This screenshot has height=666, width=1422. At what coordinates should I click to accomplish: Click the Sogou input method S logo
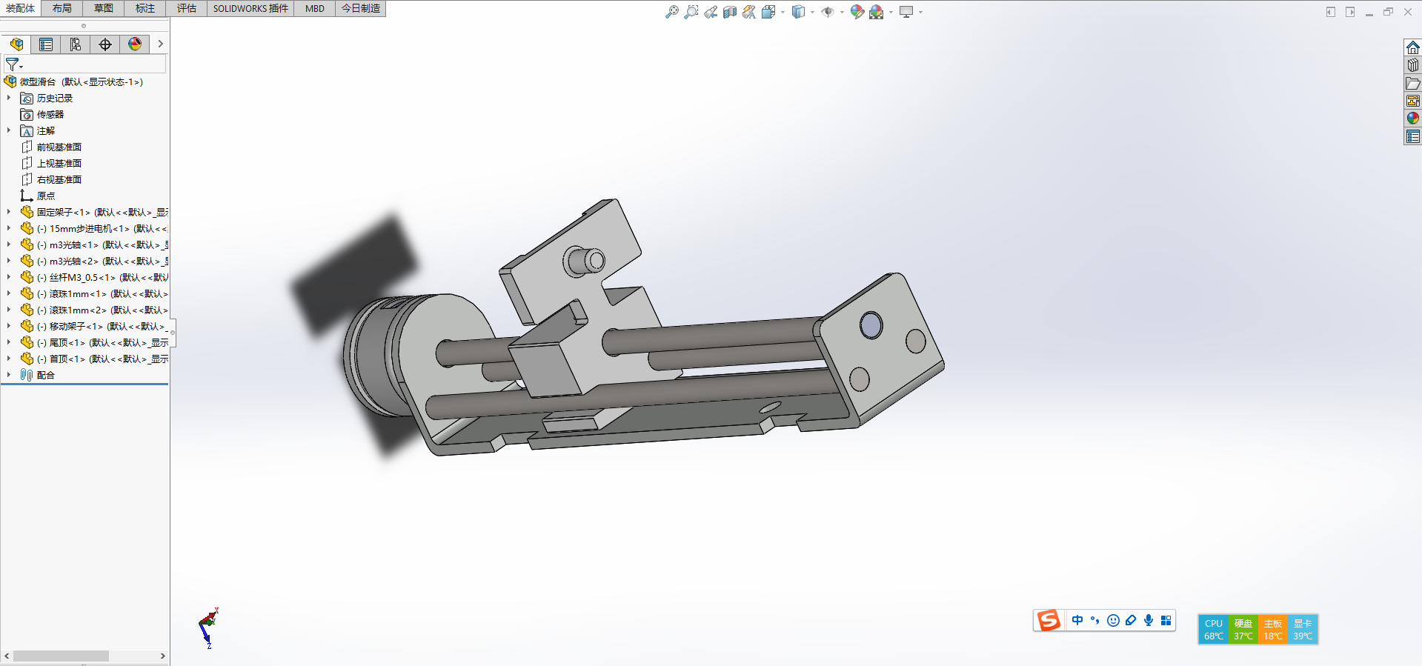1049,620
